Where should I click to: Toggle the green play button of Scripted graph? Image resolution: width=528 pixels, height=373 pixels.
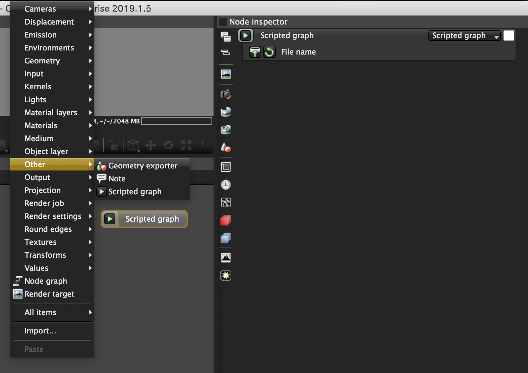[246, 35]
